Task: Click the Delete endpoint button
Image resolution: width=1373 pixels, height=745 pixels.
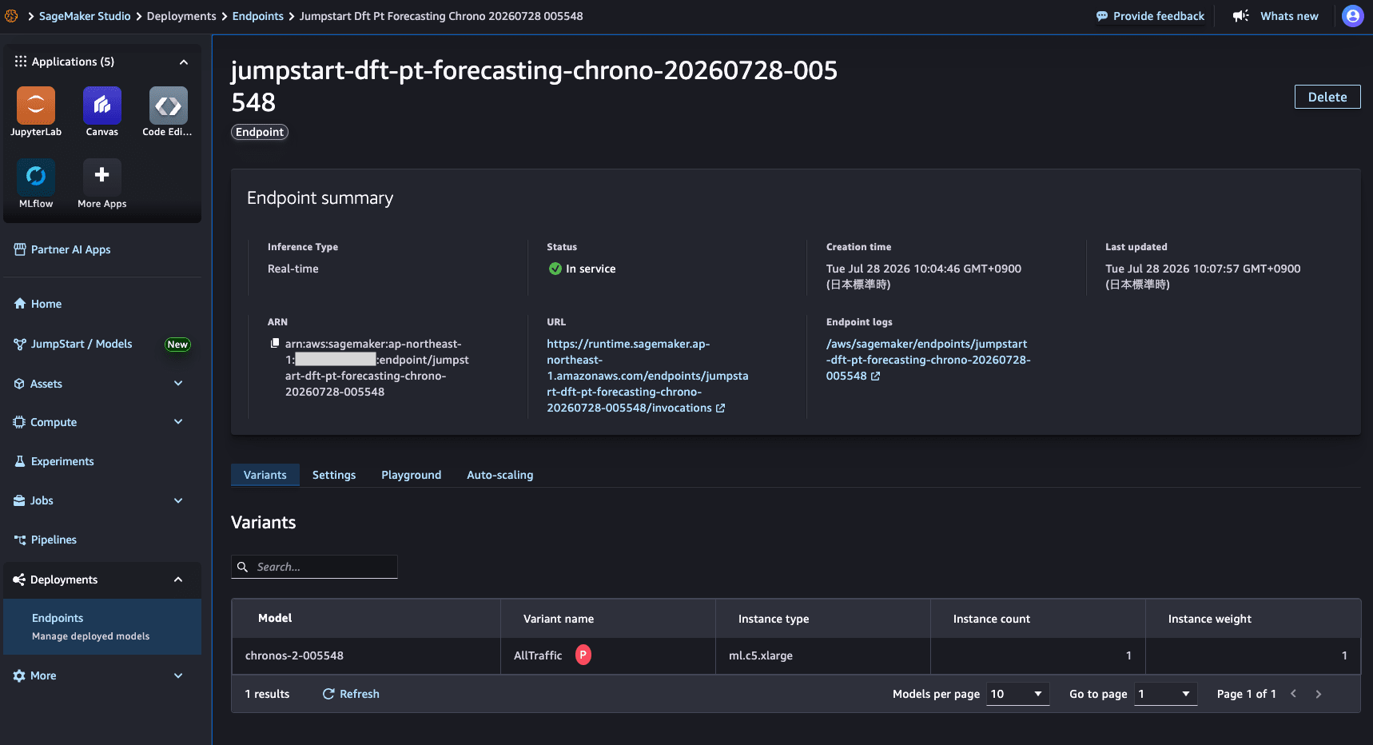Action: pyautogui.click(x=1327, y=97)
